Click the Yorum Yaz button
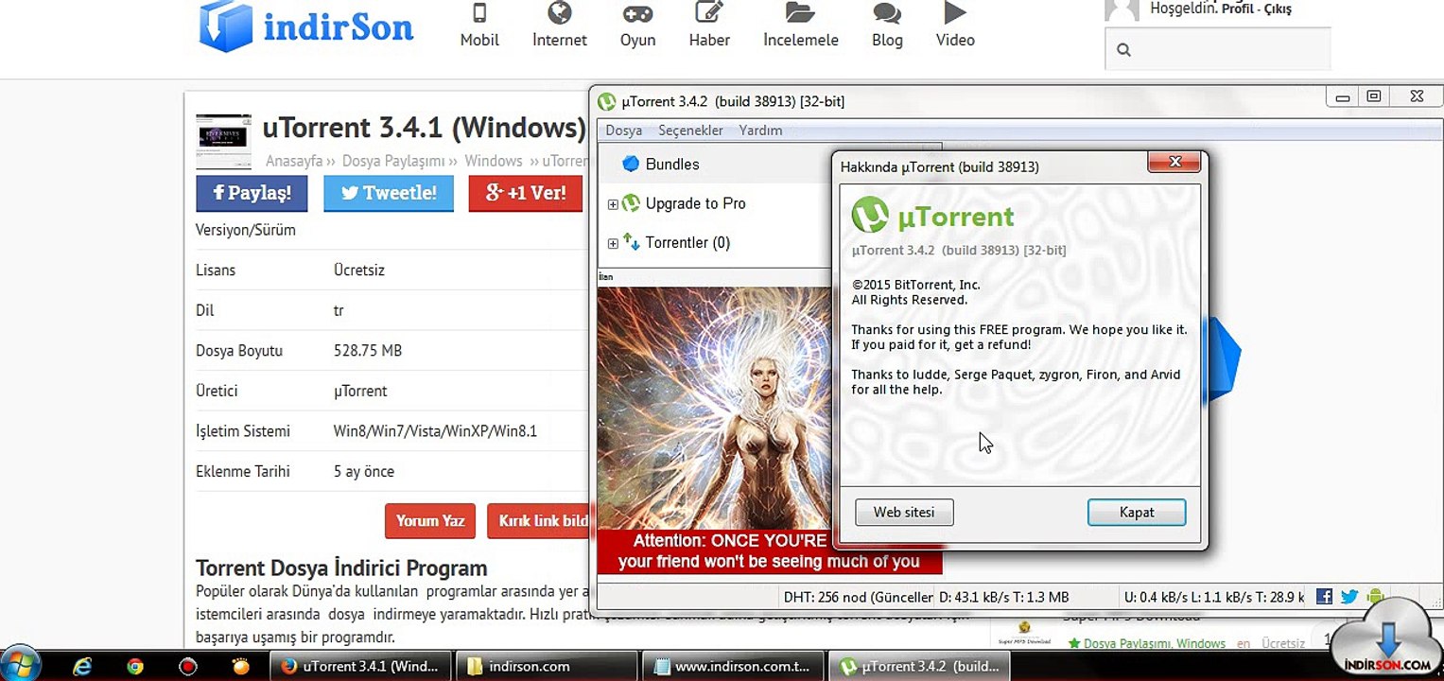1444x681 pixels. [x=430, y=521]
